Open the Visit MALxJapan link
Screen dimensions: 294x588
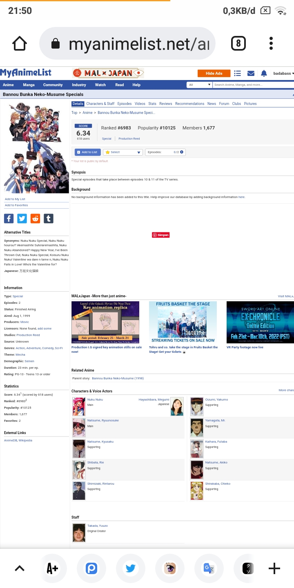[x=286, y=296]
